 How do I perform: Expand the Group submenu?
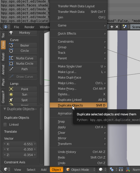[x=78, y=47]
